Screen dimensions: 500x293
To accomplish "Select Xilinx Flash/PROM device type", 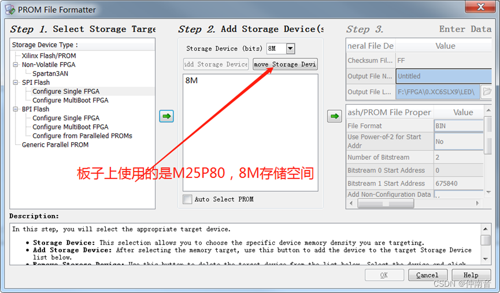I will point(49,55).
